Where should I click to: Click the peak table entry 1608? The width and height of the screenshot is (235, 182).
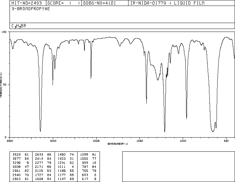(39, 179)
